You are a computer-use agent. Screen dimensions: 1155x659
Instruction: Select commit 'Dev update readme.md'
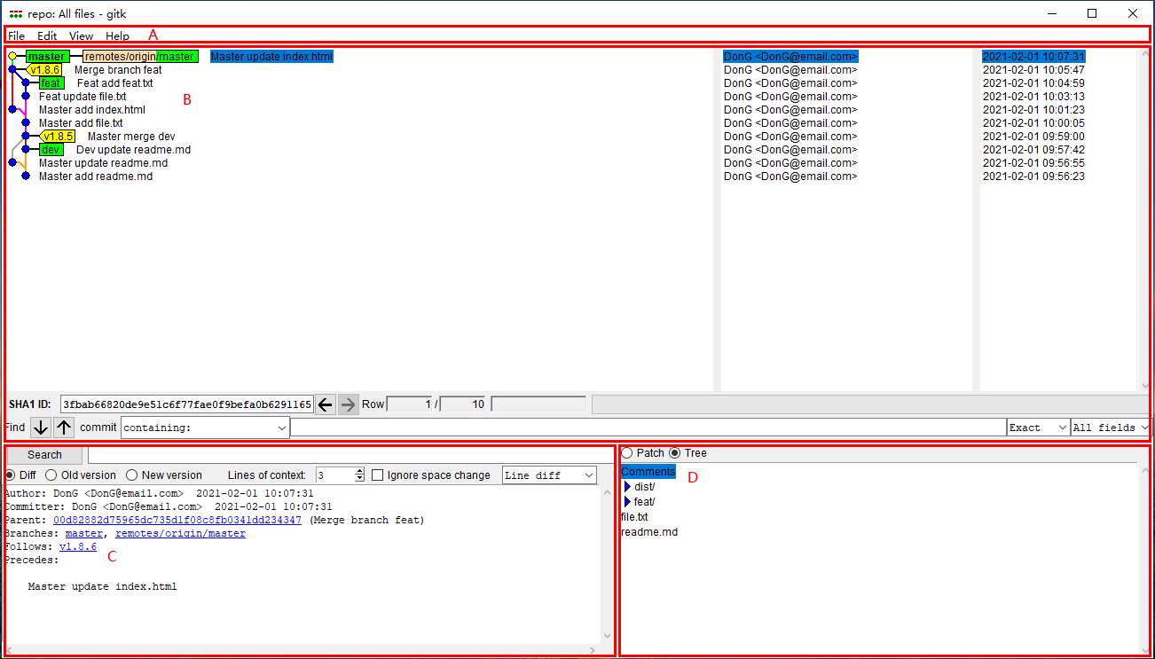tap(133, 150)
